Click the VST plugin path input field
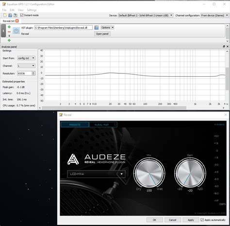Screen dimensions: 230x226 64,28
